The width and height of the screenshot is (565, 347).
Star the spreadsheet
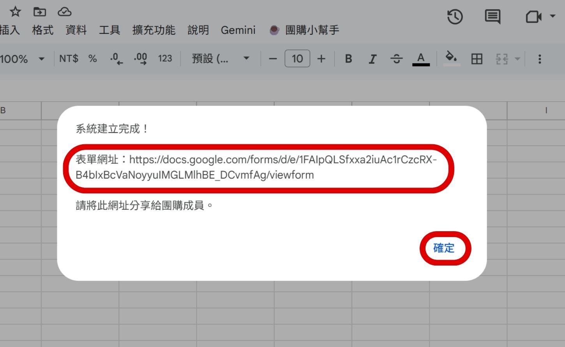point(15,11)
